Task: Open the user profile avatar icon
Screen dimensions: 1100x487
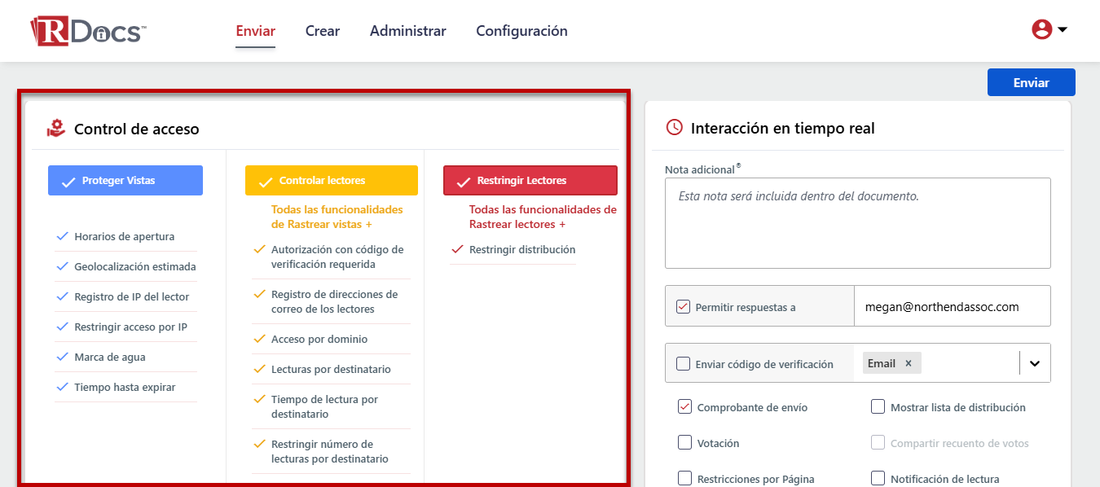Action: coord(1041,29)
